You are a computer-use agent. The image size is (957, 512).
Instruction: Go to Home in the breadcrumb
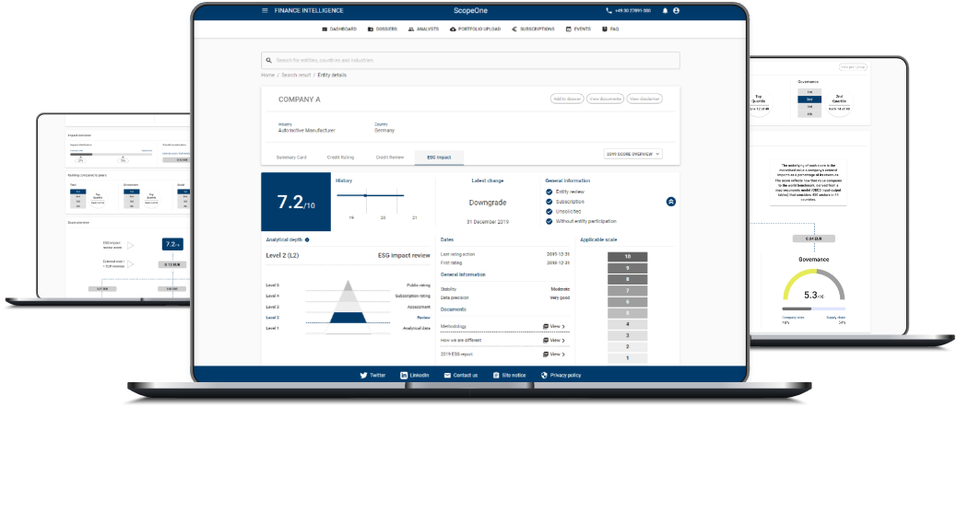pyautogui.click(x=268, y=75)
